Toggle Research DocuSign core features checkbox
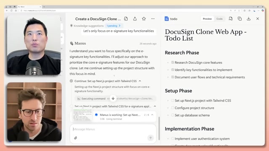The width and height of the screenshot is (269, 151). pos(173,62)
